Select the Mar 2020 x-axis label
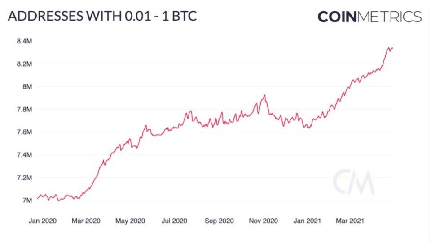 [86, 221]
